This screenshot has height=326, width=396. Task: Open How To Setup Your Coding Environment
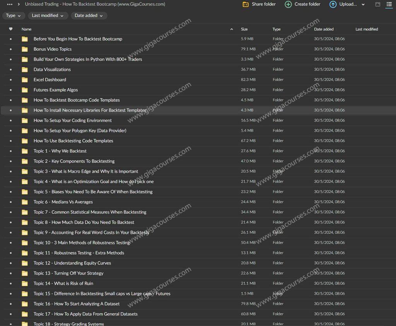tap(72, 120)
